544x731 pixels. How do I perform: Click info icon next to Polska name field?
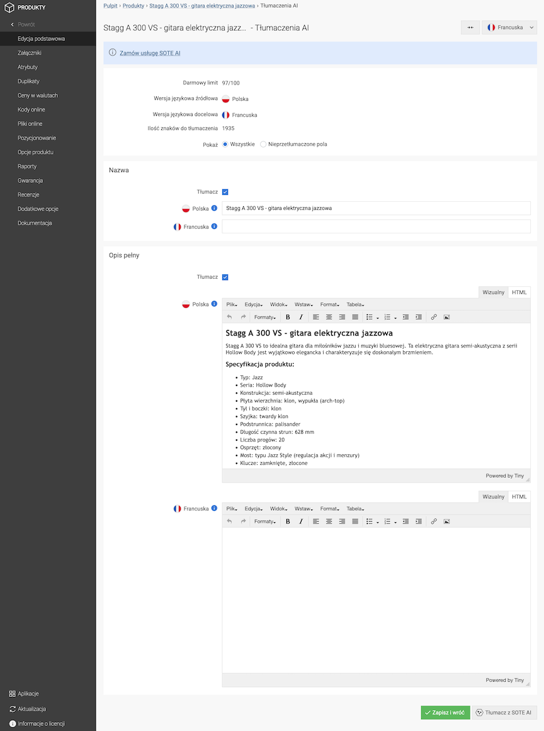point(214,208)
